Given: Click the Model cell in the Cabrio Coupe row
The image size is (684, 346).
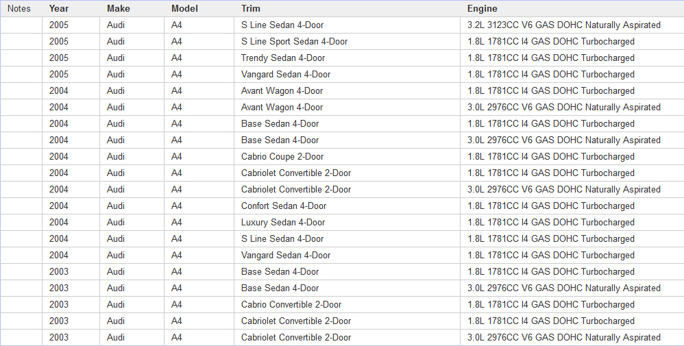Looking at the screenshot, I should pos(177,157).
